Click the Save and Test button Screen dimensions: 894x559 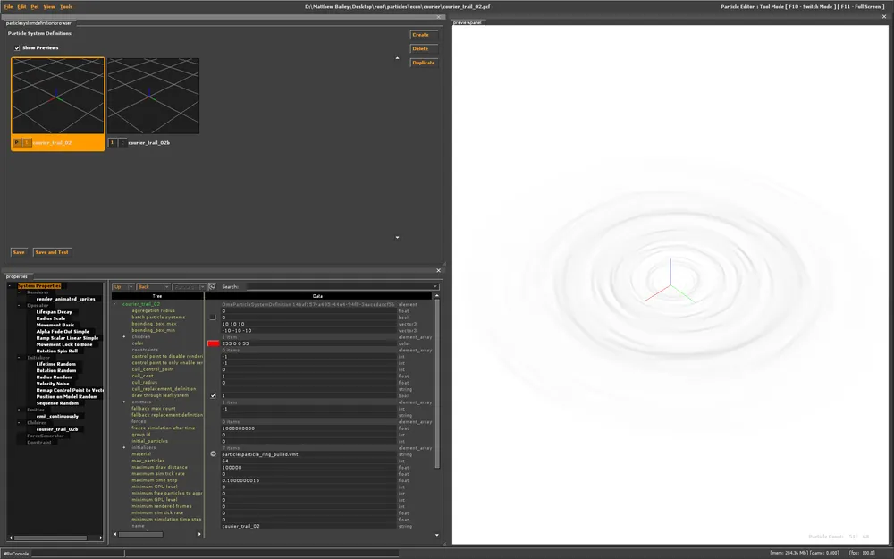coord(51,252)
